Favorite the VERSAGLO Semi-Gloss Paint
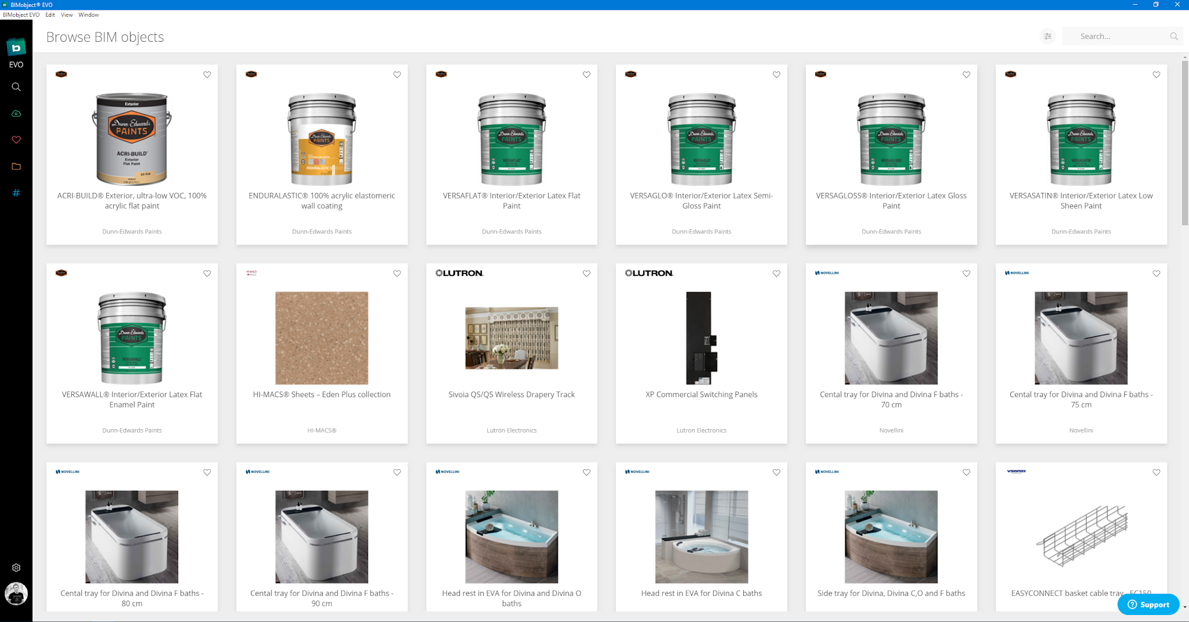The image size is (1189, 622). point(776,75)
